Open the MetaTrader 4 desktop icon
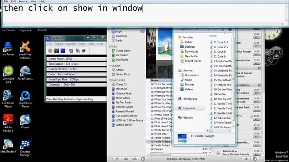Viewport: 289px width, 162px height. 8,146
